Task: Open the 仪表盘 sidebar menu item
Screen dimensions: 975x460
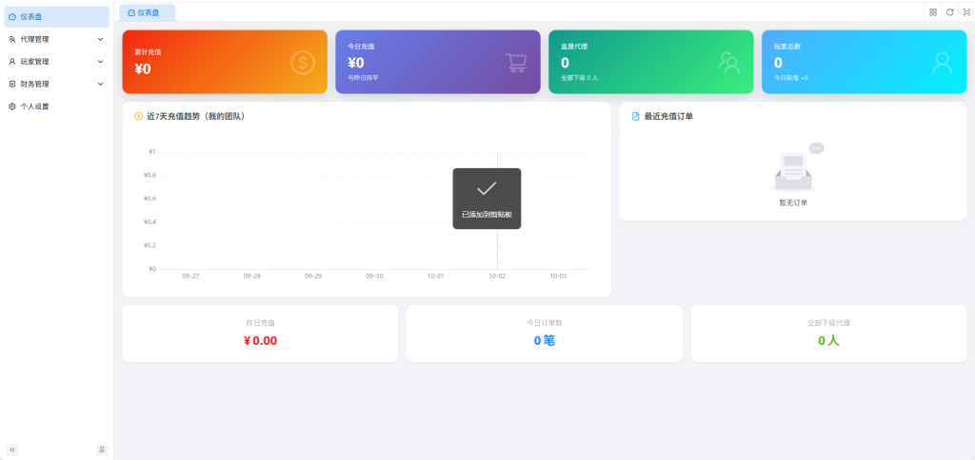Action: pyautogui.click(x=56, y=17)
